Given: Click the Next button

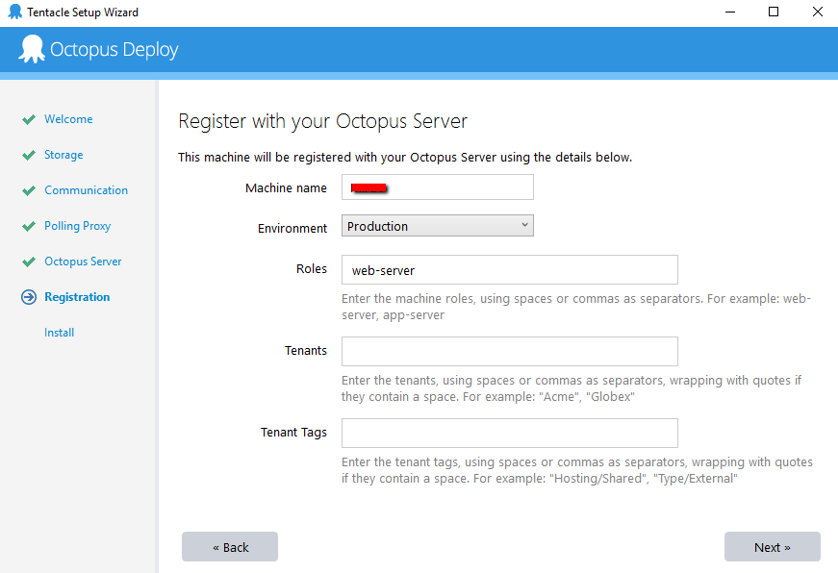Looking at the screenshot, I should 773,547.
